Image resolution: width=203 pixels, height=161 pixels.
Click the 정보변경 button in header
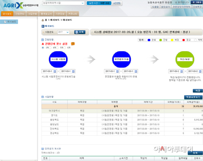tap(197, 6)
